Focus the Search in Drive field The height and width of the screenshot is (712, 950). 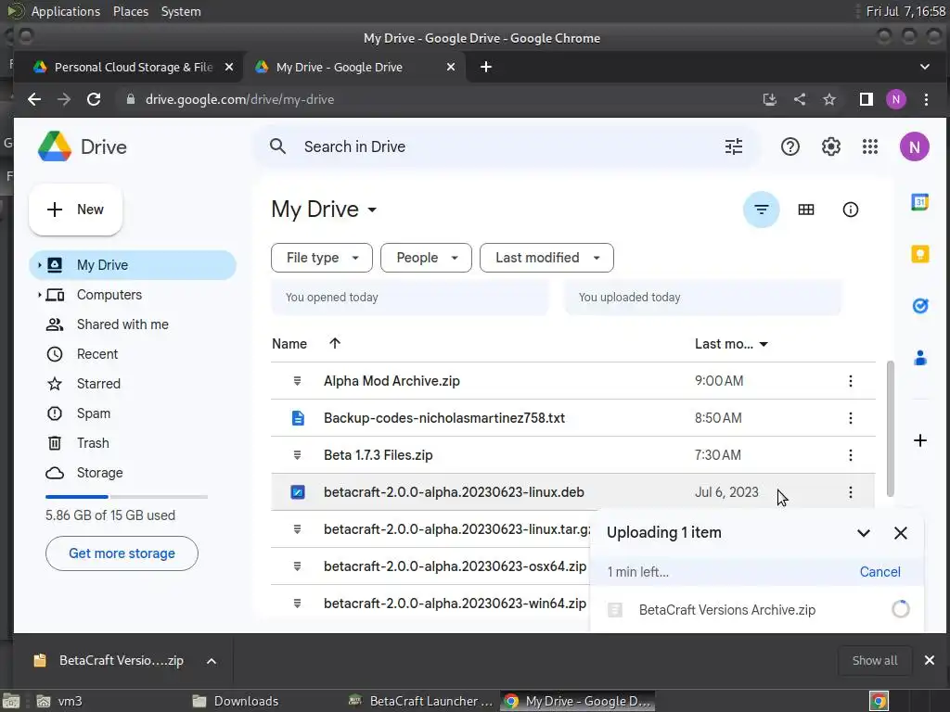click(507, 146)
